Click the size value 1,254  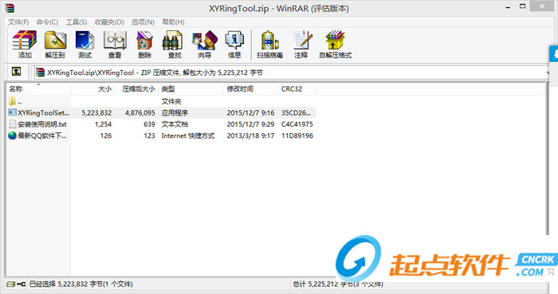pos(103,124)
